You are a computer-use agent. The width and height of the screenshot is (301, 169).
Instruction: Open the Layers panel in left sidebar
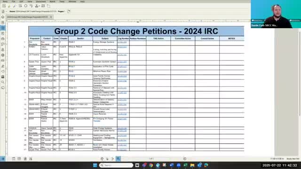[x=3, y=17]
